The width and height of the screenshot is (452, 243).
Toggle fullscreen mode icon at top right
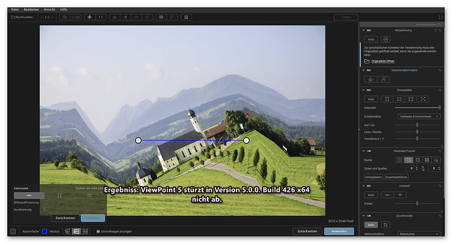(x=440, y=18)
